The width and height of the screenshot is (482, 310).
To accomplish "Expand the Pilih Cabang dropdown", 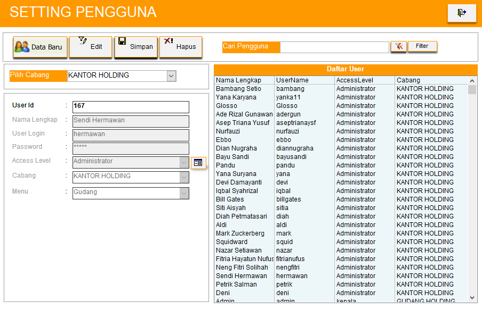I will tap(171, 76).
